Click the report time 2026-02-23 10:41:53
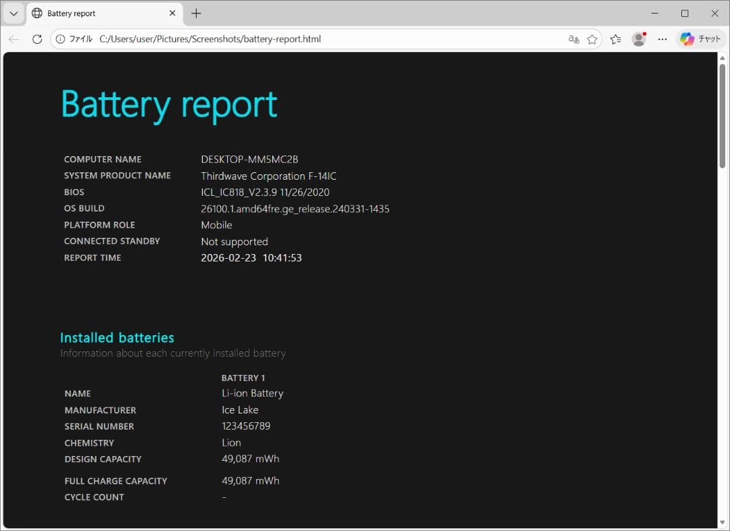This screenshot has width=730, height=531. click(251, 258)
